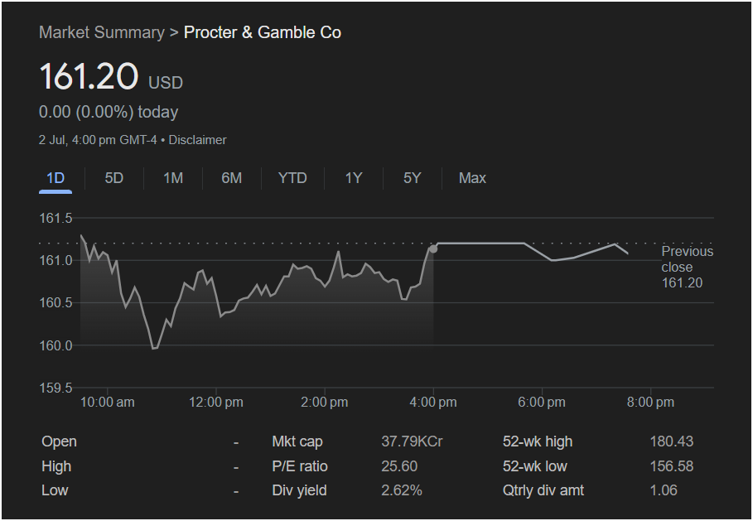Click the 161.0 y-axis label
753x521 pixels.
[x=56, y=260]
